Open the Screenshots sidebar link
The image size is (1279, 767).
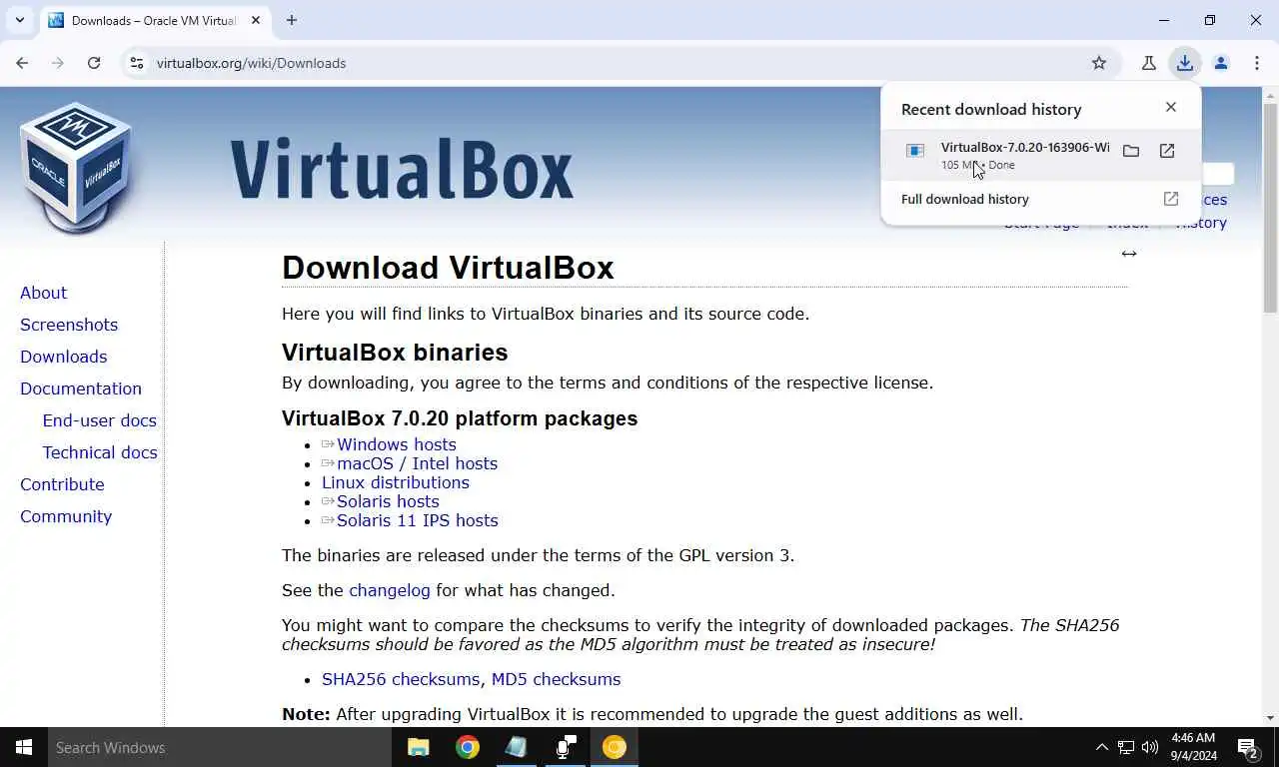(x=69, y=325)
